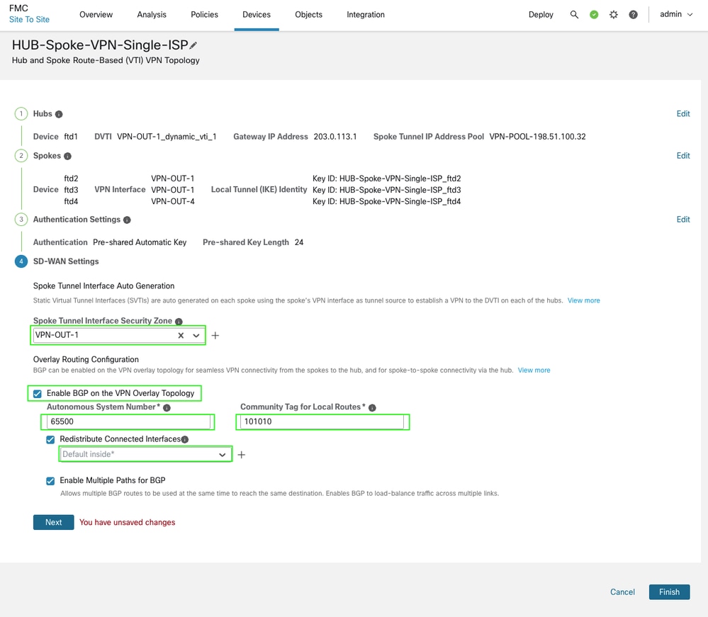Screen dimensions: 708x617
Task: Click spoke device ftd4
Action: pos(71,201)
